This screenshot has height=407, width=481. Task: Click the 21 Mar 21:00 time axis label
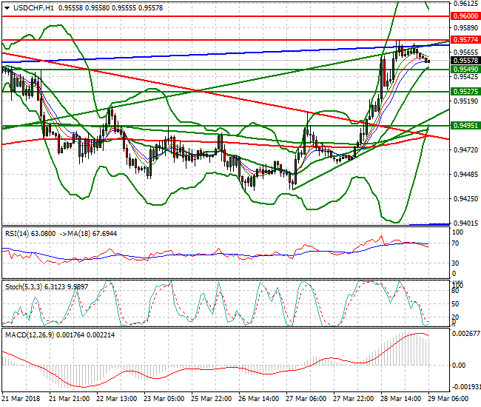pos(70,399)
